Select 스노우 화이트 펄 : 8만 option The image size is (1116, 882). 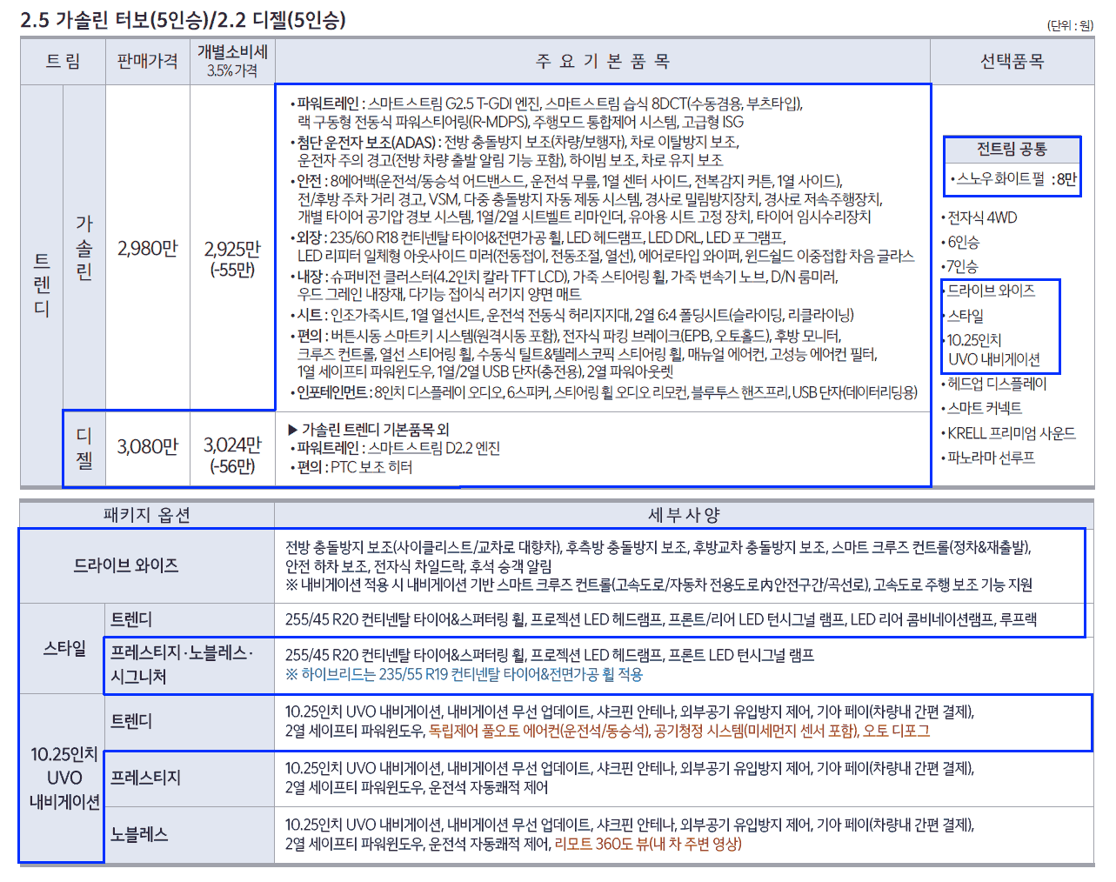[1014, 179]
